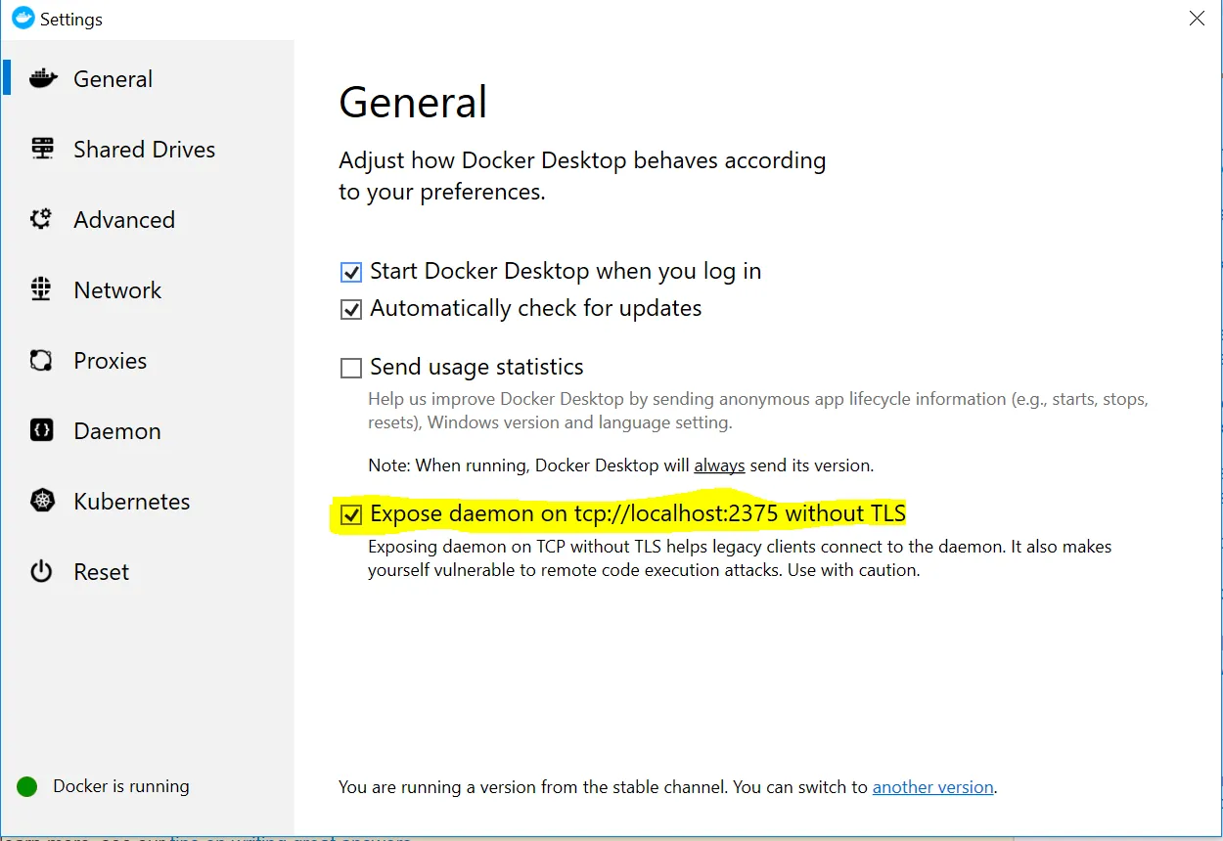This screenshot has width=1223, height=841.
Task: Click the Settings window title text
Action: 70,20
